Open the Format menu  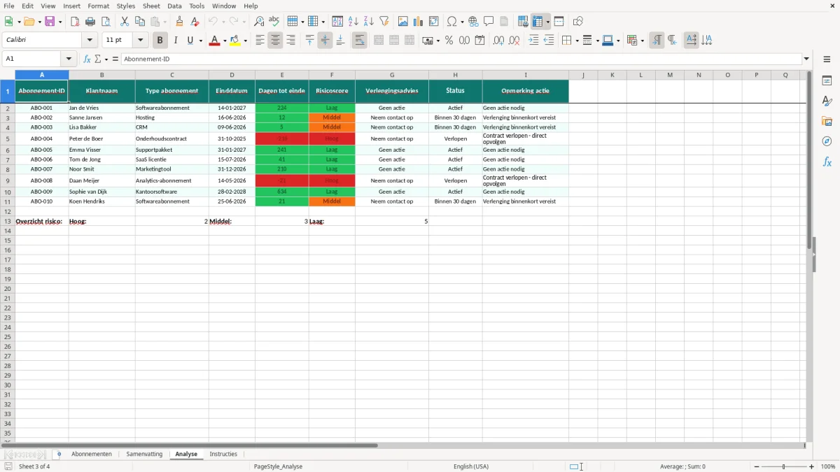coord(98,6)
